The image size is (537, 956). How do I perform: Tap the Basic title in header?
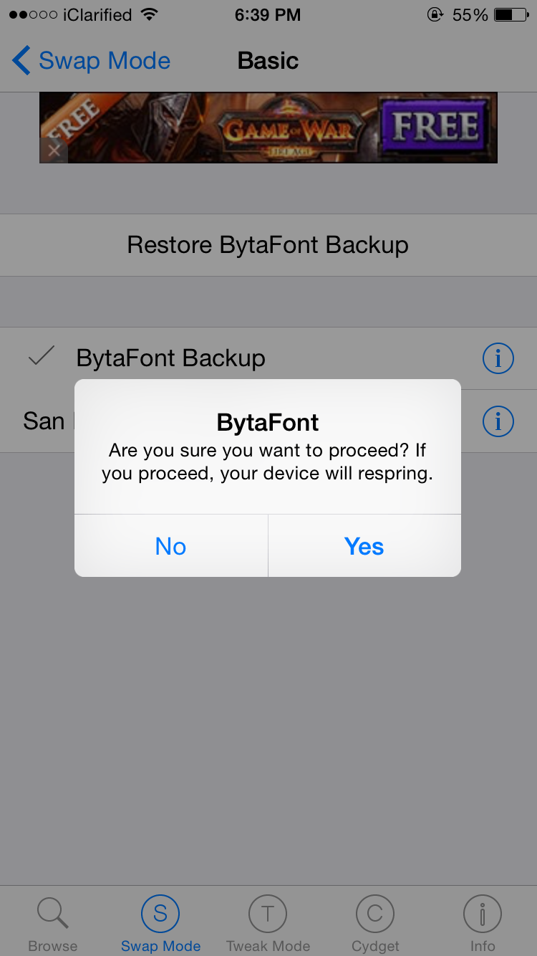point(268,61)
